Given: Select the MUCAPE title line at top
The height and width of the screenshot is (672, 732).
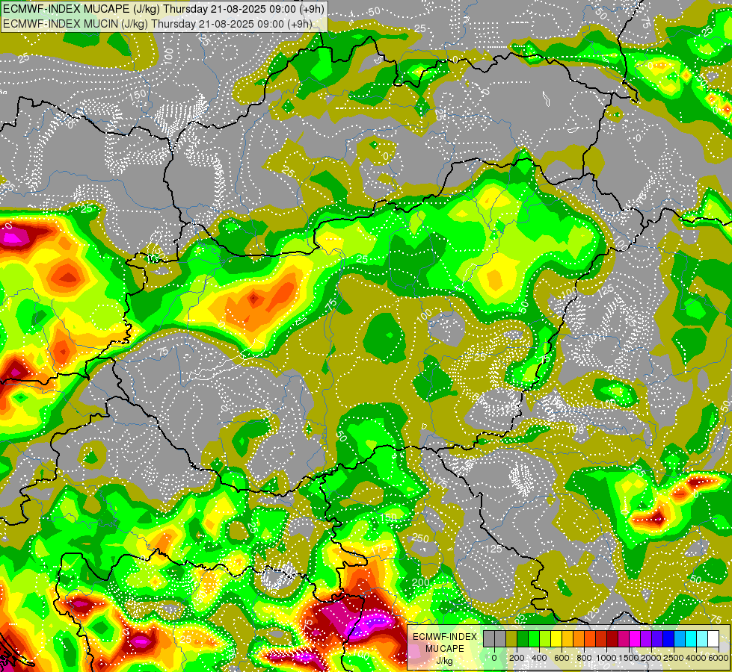Looking at the screenshot, I should pyautogui.click(x=164, y=9).
